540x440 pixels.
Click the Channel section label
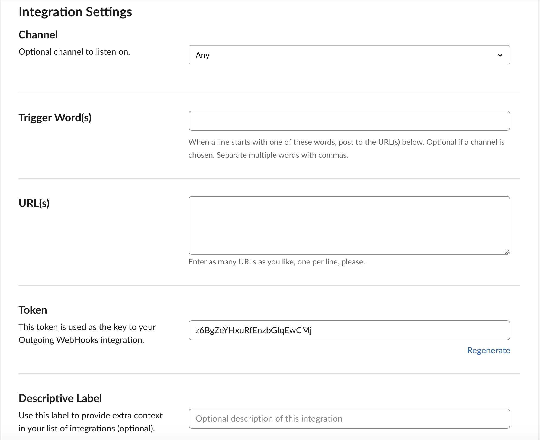click(x=38, y=34)
